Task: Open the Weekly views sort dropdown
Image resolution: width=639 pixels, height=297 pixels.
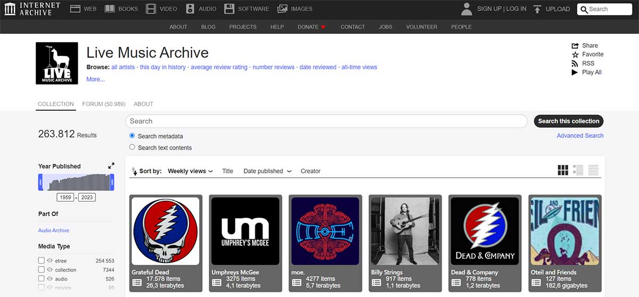Action: coord(190,171)
